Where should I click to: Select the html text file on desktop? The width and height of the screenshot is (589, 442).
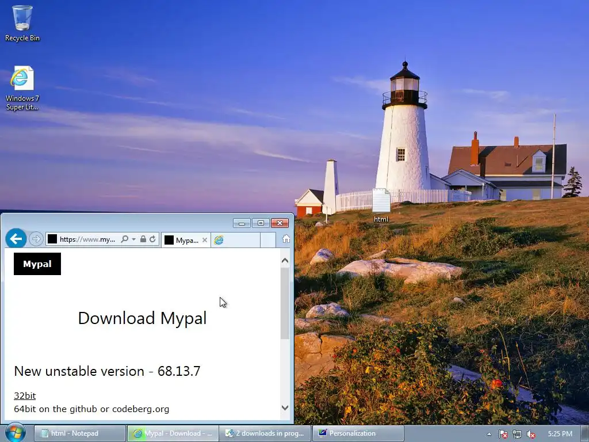click(x=381, y=205)
